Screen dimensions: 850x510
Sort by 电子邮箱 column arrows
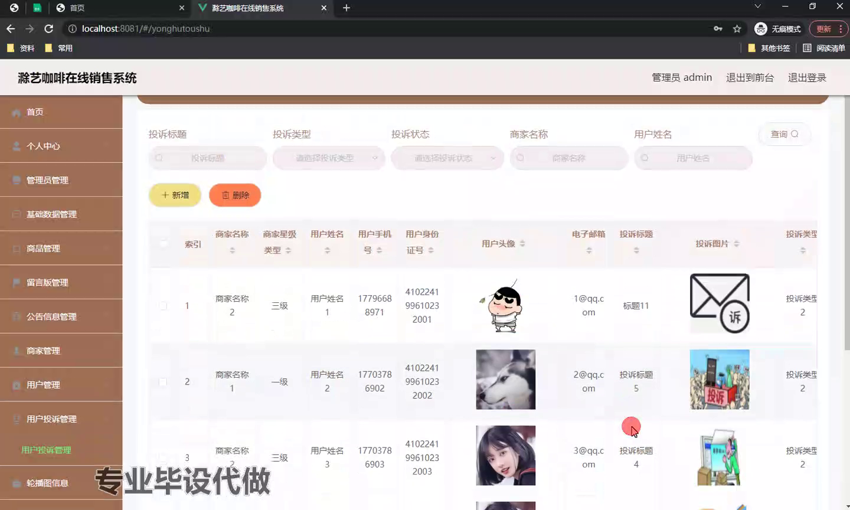[x=589, y=250]
